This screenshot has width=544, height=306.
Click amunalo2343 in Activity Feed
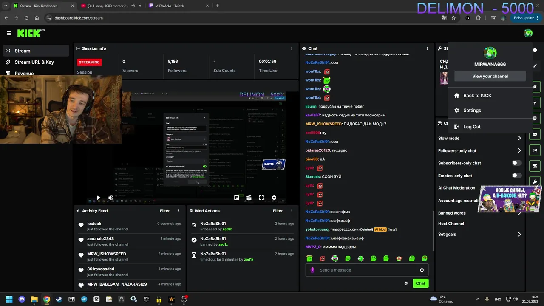tap(101, 239)
